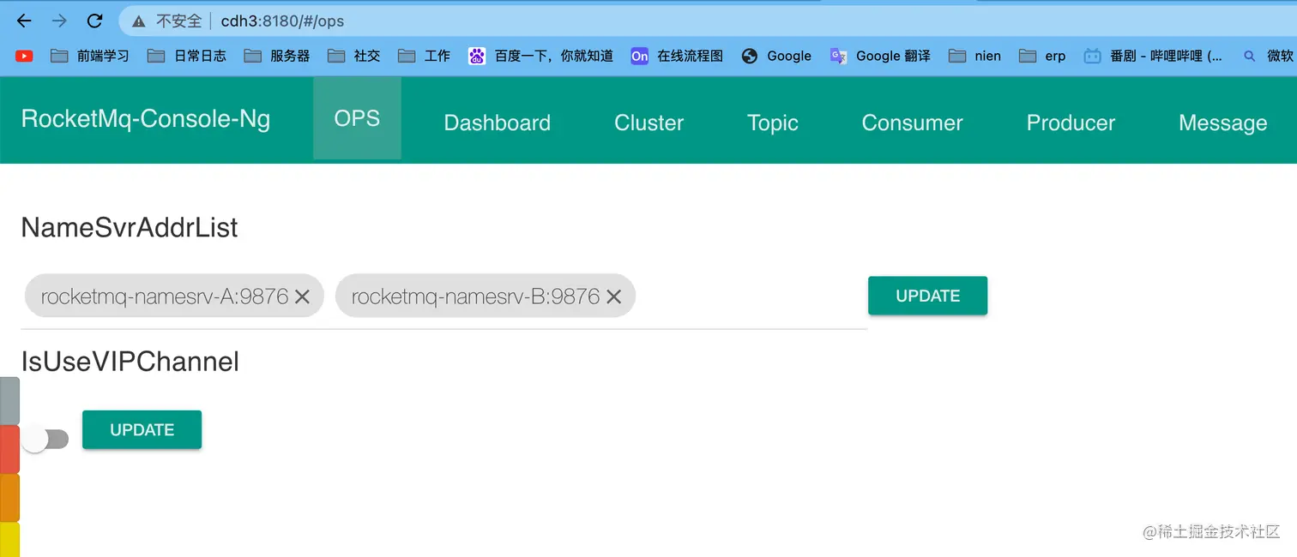Image resolution: width=1297 pixels, height=557 pixels.
Task: Open the 工作 bookmark folder
Action: 424,56
